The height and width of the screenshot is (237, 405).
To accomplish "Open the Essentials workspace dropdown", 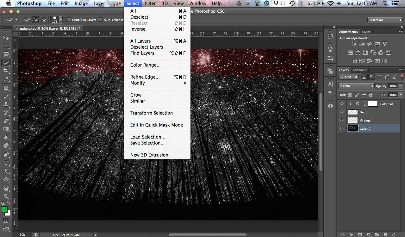I will coord(385,20).
